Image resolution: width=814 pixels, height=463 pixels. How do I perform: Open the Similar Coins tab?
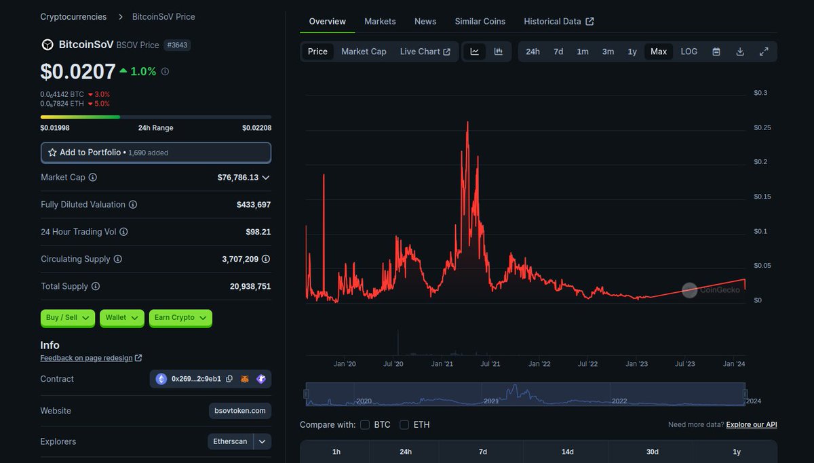(x=480, y=21)
